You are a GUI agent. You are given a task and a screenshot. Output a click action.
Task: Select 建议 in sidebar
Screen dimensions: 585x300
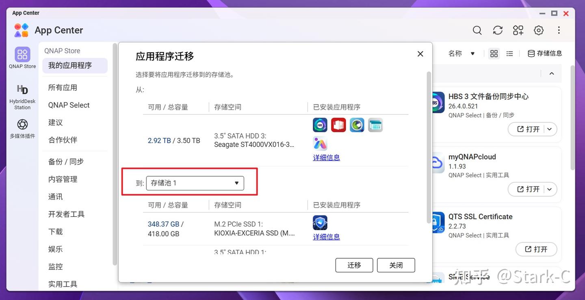(x=56, y=123)
